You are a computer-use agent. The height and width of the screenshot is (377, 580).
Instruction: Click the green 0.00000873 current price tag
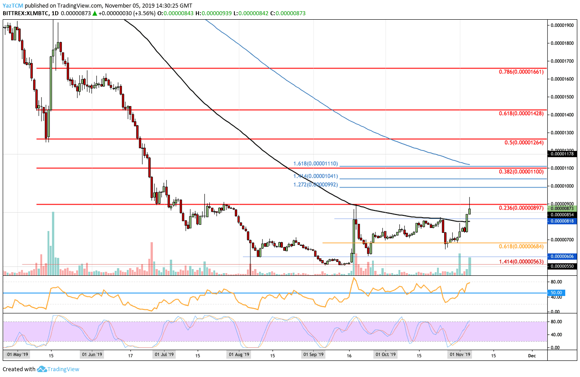pos(563,208)
